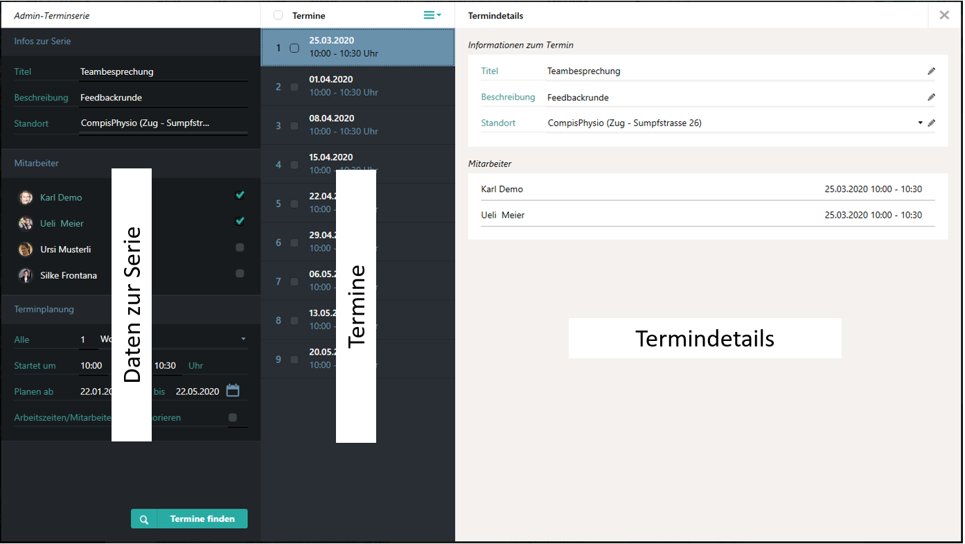Open the calendar date picker icon
Screen dimensions: 965x544
click(x=233, y=391)
